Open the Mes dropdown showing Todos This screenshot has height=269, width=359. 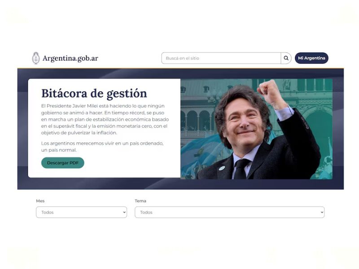tap(81, 212)
